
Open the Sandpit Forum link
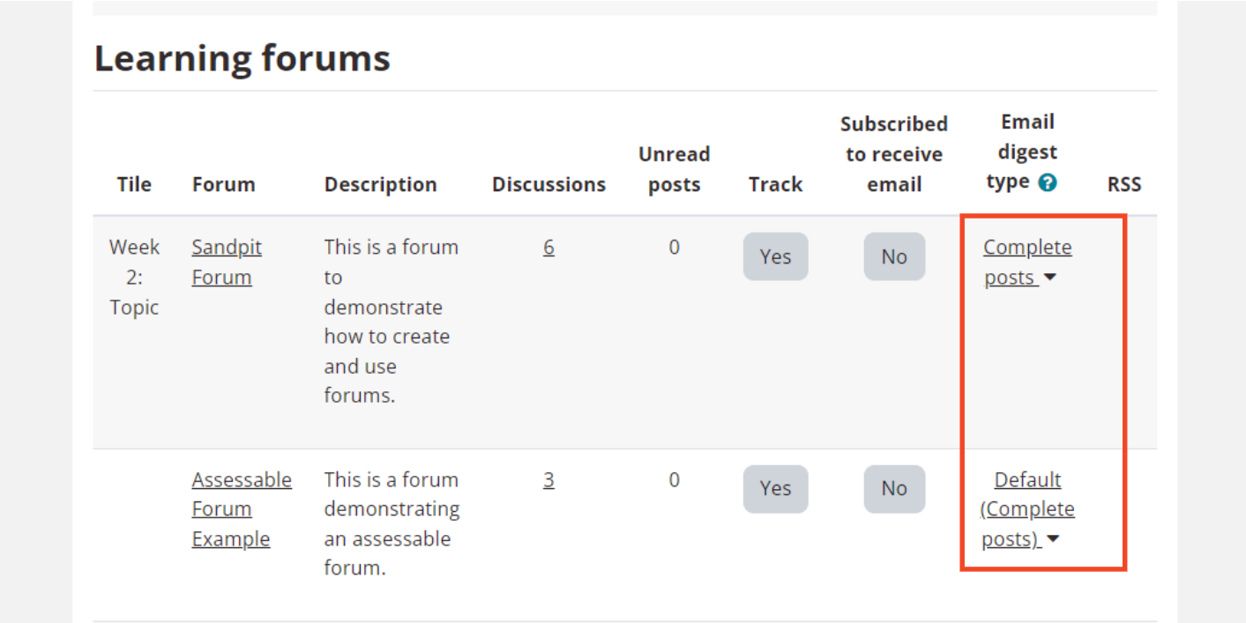tap(227, 262)
